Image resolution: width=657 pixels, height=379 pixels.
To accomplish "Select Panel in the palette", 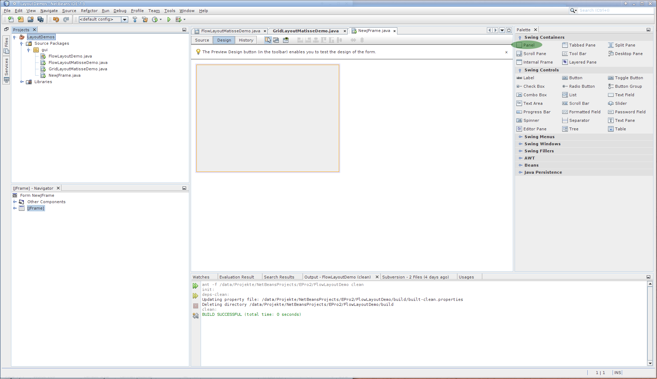I will pyautogui.click(x=528, y=45).
